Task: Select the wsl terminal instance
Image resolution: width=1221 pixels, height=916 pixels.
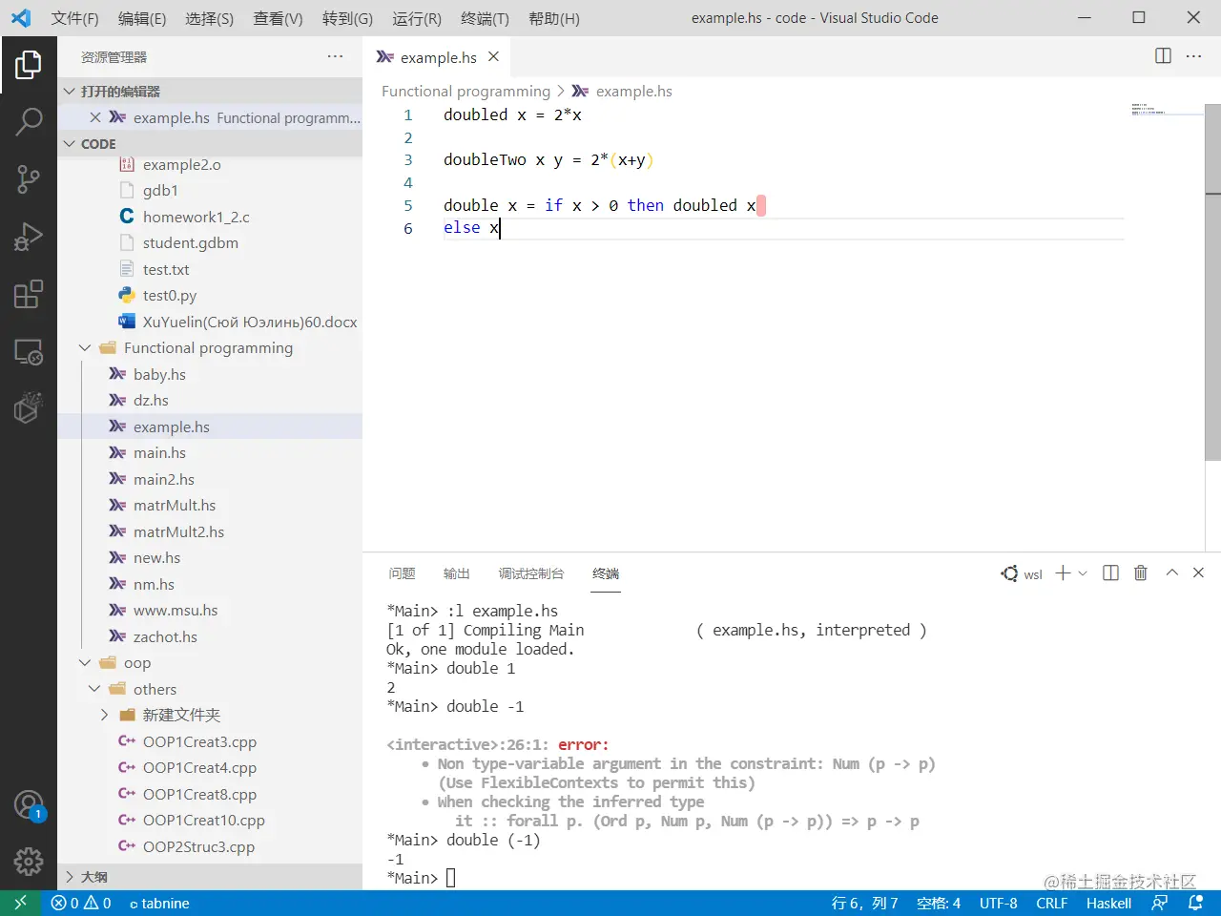Action: [x=1022, y=573]
